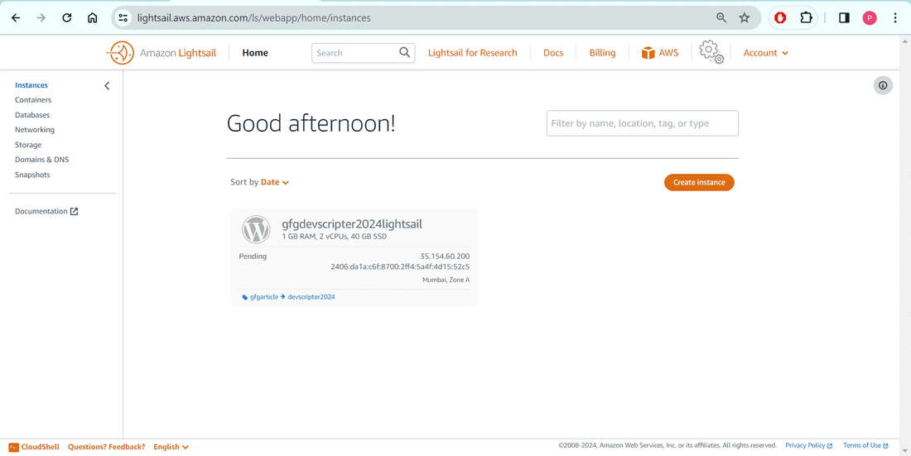The height and width of the screenshot is (456, 911).
Task: Reload the page with refresh icon
Action: [x=67, y=18]
